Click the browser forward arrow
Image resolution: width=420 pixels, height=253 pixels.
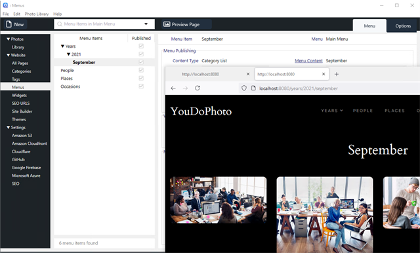[185, 88]
